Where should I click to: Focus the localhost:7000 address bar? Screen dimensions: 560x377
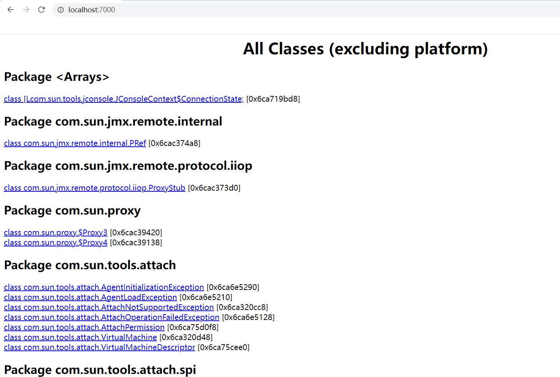click(x=231, y=10)
